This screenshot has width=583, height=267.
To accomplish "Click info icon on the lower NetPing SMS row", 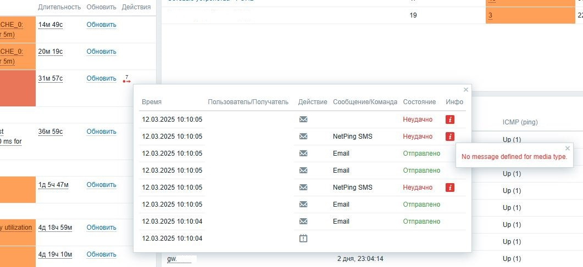I will pos(450,188).
